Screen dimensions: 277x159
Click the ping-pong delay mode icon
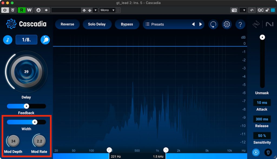(x=45, y=40)
